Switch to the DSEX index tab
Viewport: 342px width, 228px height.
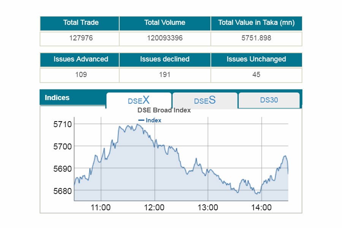pyautogui.click(x=139, y=100)
